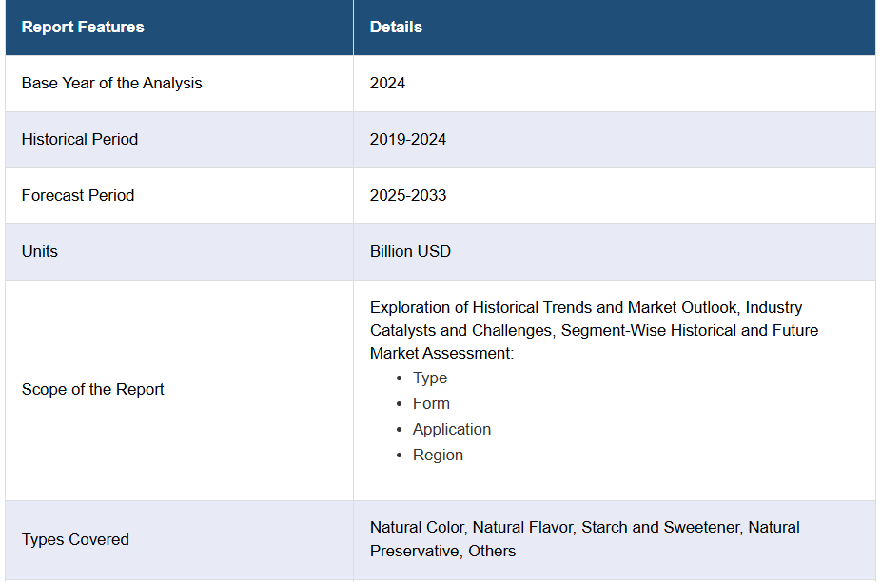This screenshot has width=881, height=582.
Task: Click the "Report Features" column header
Action: click(83, 28)
